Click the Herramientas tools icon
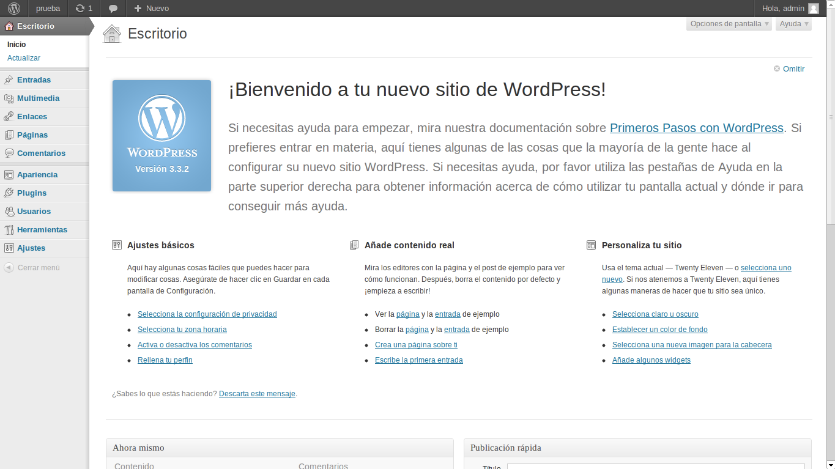 [9, 230]
